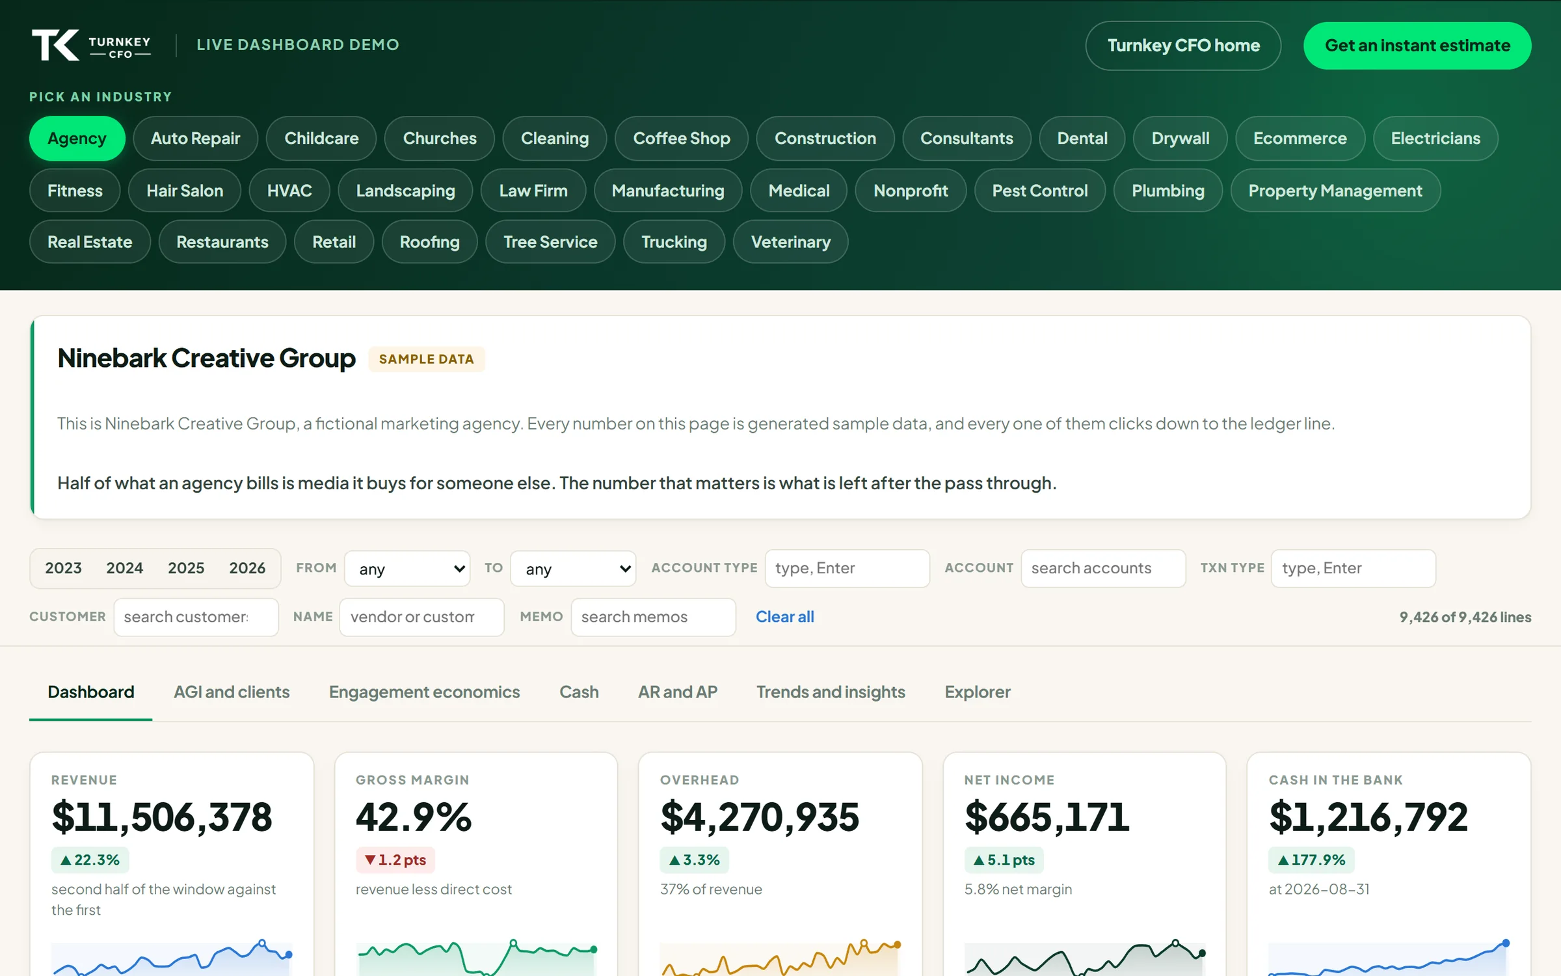Filter to year 2025
This screenshot has width=1561, height=976.
(x=186, y=568)
